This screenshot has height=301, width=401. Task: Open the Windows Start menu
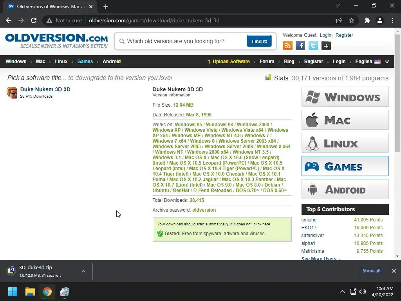(13, 292)
